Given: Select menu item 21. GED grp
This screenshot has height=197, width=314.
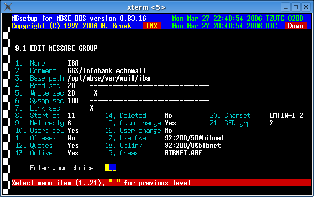Looking at the screenshot, I should [230, 123].
